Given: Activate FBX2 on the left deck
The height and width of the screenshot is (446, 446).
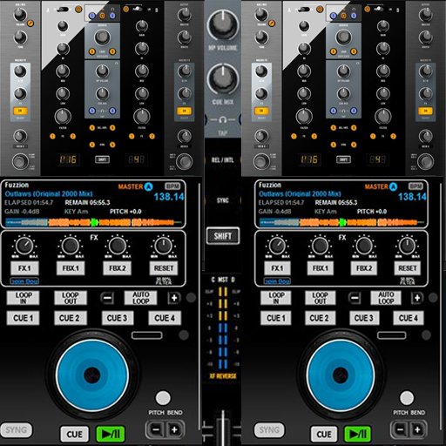Looking at the screenshot, I should (x=118, y=268).
